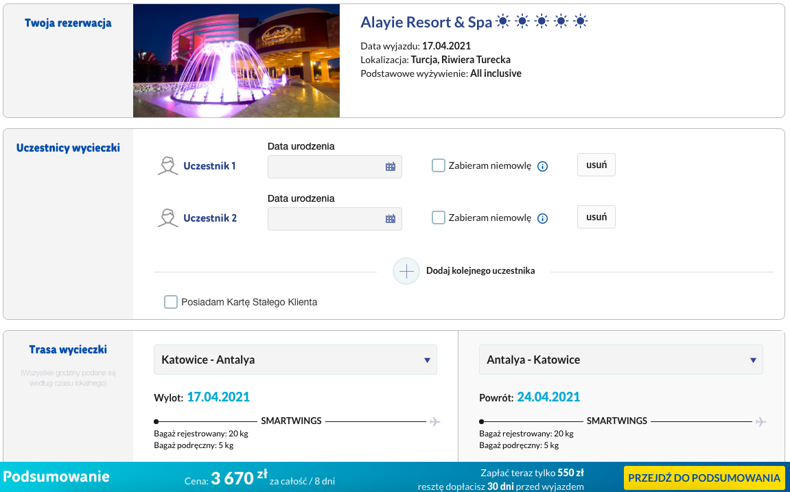This screenshot has width=790, height=492.
Task: Focus the Uczestnik 1 Data urodzenia field
Action: coord(334,167)
